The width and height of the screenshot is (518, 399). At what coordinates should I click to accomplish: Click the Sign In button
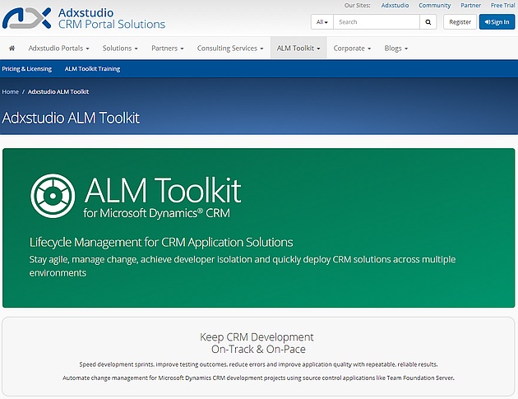(x=497, y=22)
